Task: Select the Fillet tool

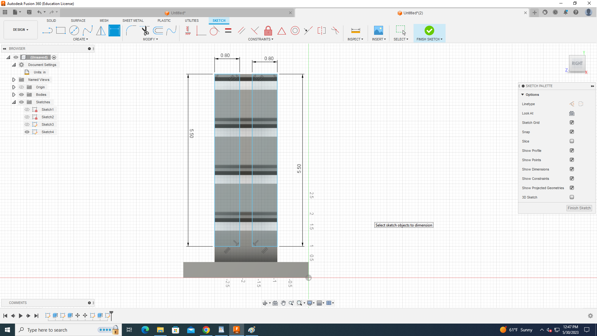Action: point(131,30)
